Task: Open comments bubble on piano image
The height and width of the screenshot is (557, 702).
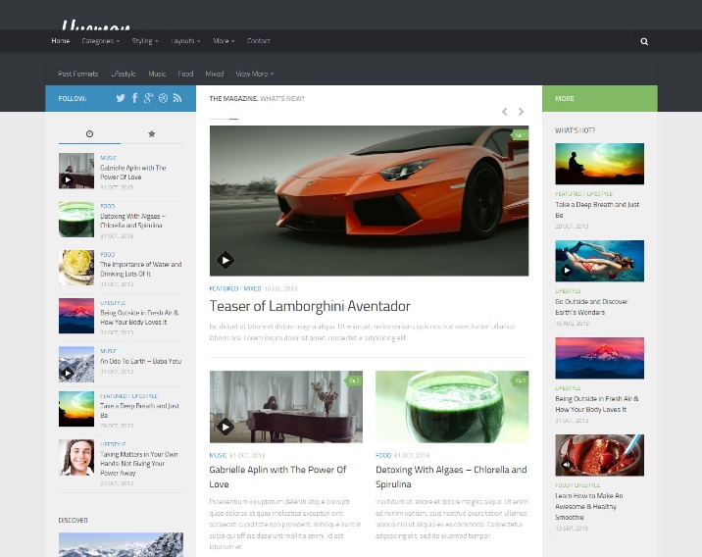Action: click(x=354, y=380)
